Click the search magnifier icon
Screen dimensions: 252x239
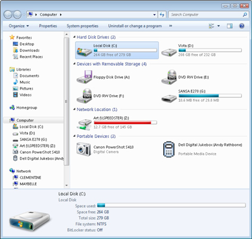(245, 14)
